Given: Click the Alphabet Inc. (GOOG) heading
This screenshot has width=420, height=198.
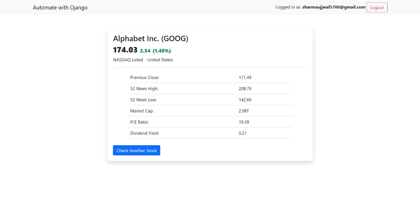Looking at the screenshot, I should pyautogui.click(x=151, y=39).
